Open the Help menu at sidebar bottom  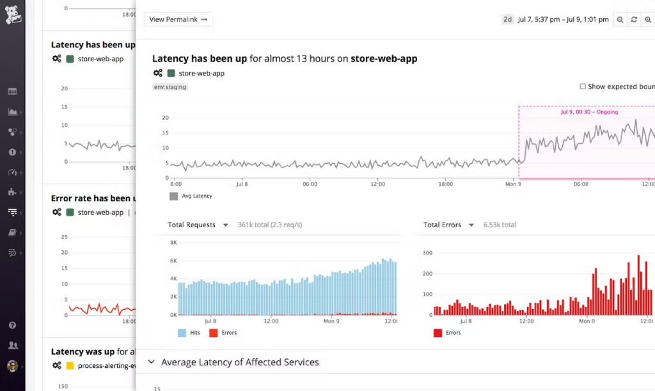(13, 325)
